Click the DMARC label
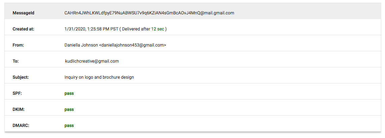 pos(20,126)
